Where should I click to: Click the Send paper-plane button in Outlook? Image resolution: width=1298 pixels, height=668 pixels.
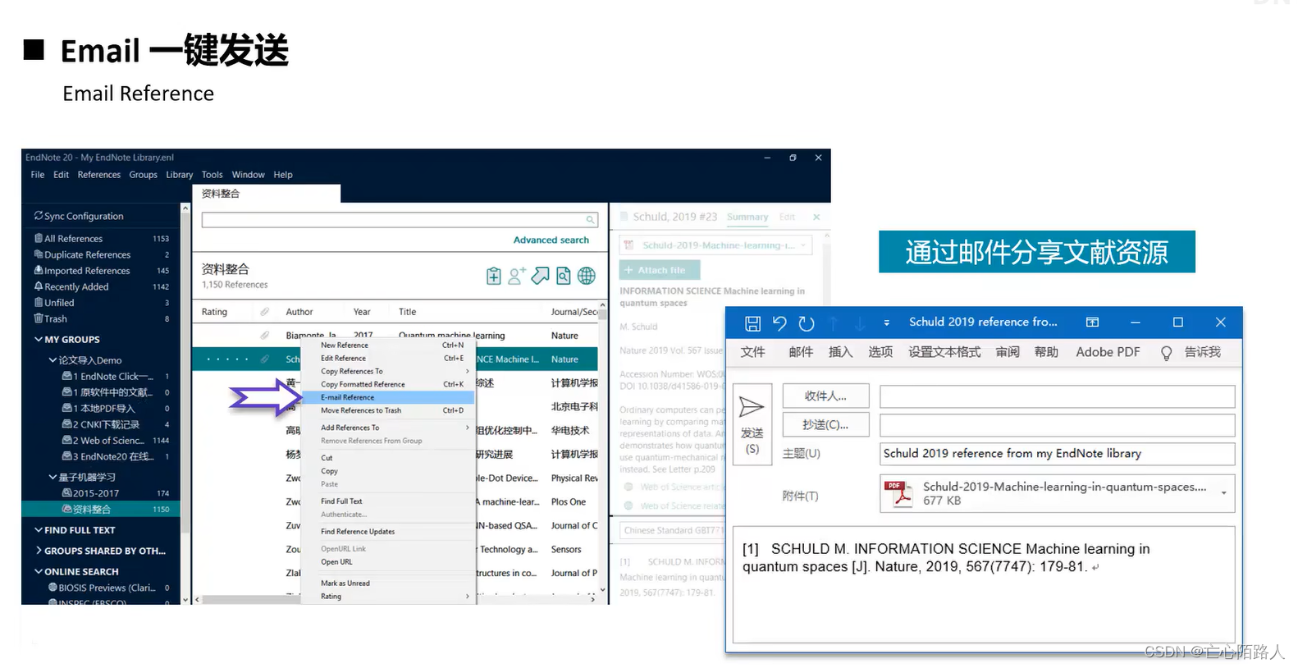click(x=752, y=424)
